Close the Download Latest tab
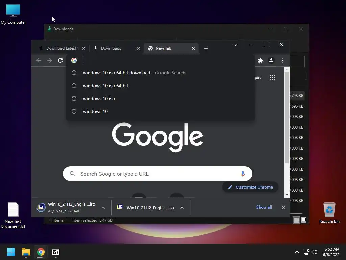 click(x=84, y=48)
